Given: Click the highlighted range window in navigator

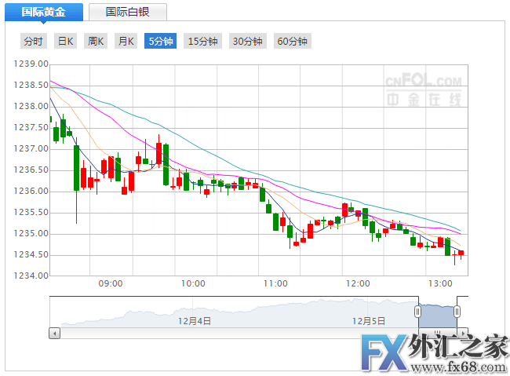Looking at the screenshot, I should pos(438,312).
